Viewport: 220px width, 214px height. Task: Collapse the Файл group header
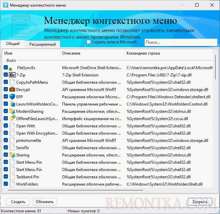[x=11, y=61]
